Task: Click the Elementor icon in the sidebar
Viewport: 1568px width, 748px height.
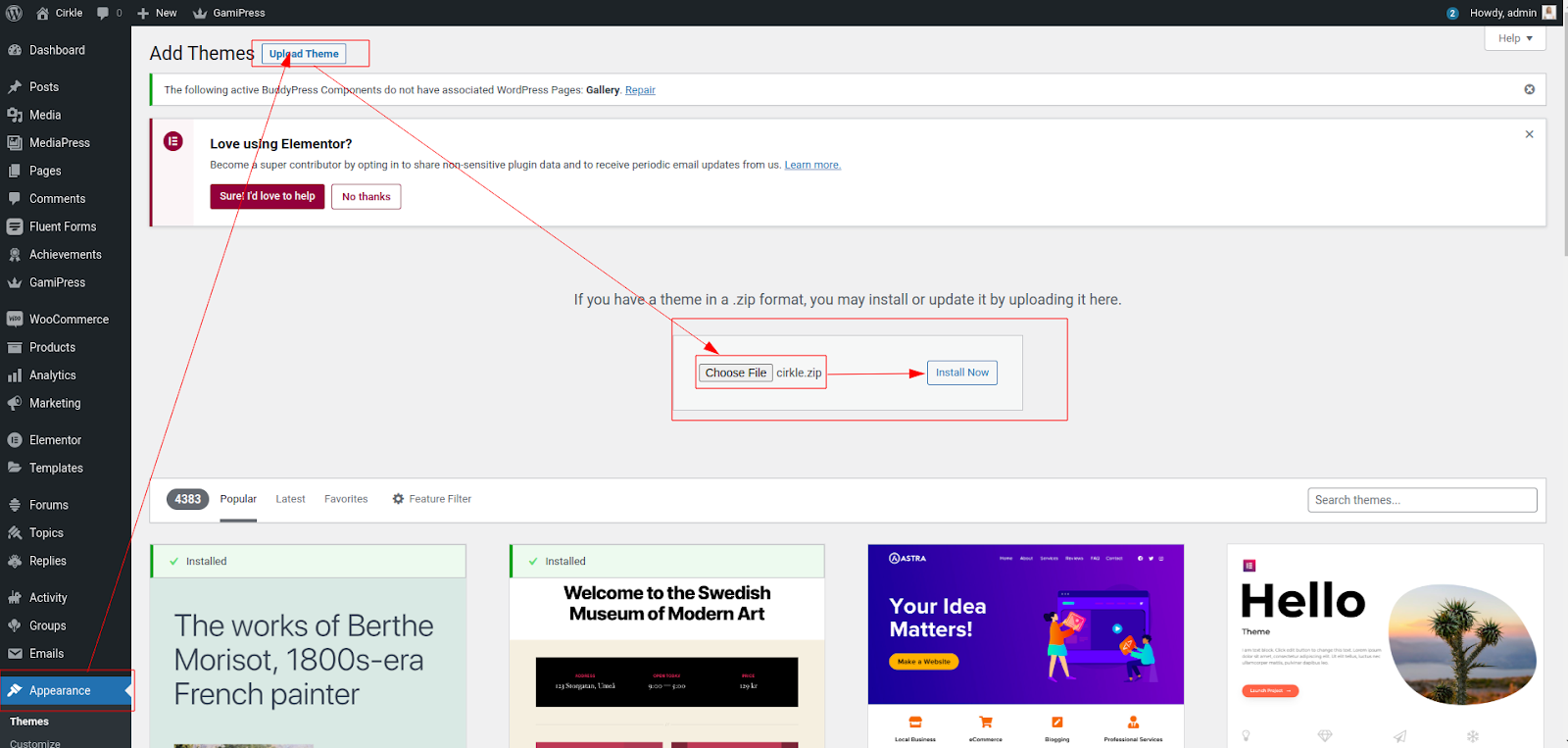Action: (x=15, y=440)
